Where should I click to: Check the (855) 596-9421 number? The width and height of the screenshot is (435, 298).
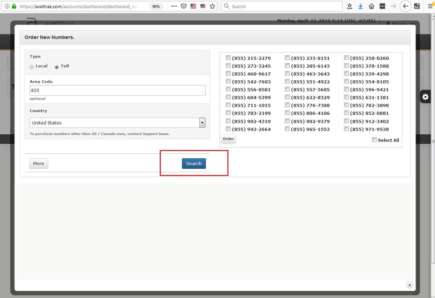(x=346, y=89)
